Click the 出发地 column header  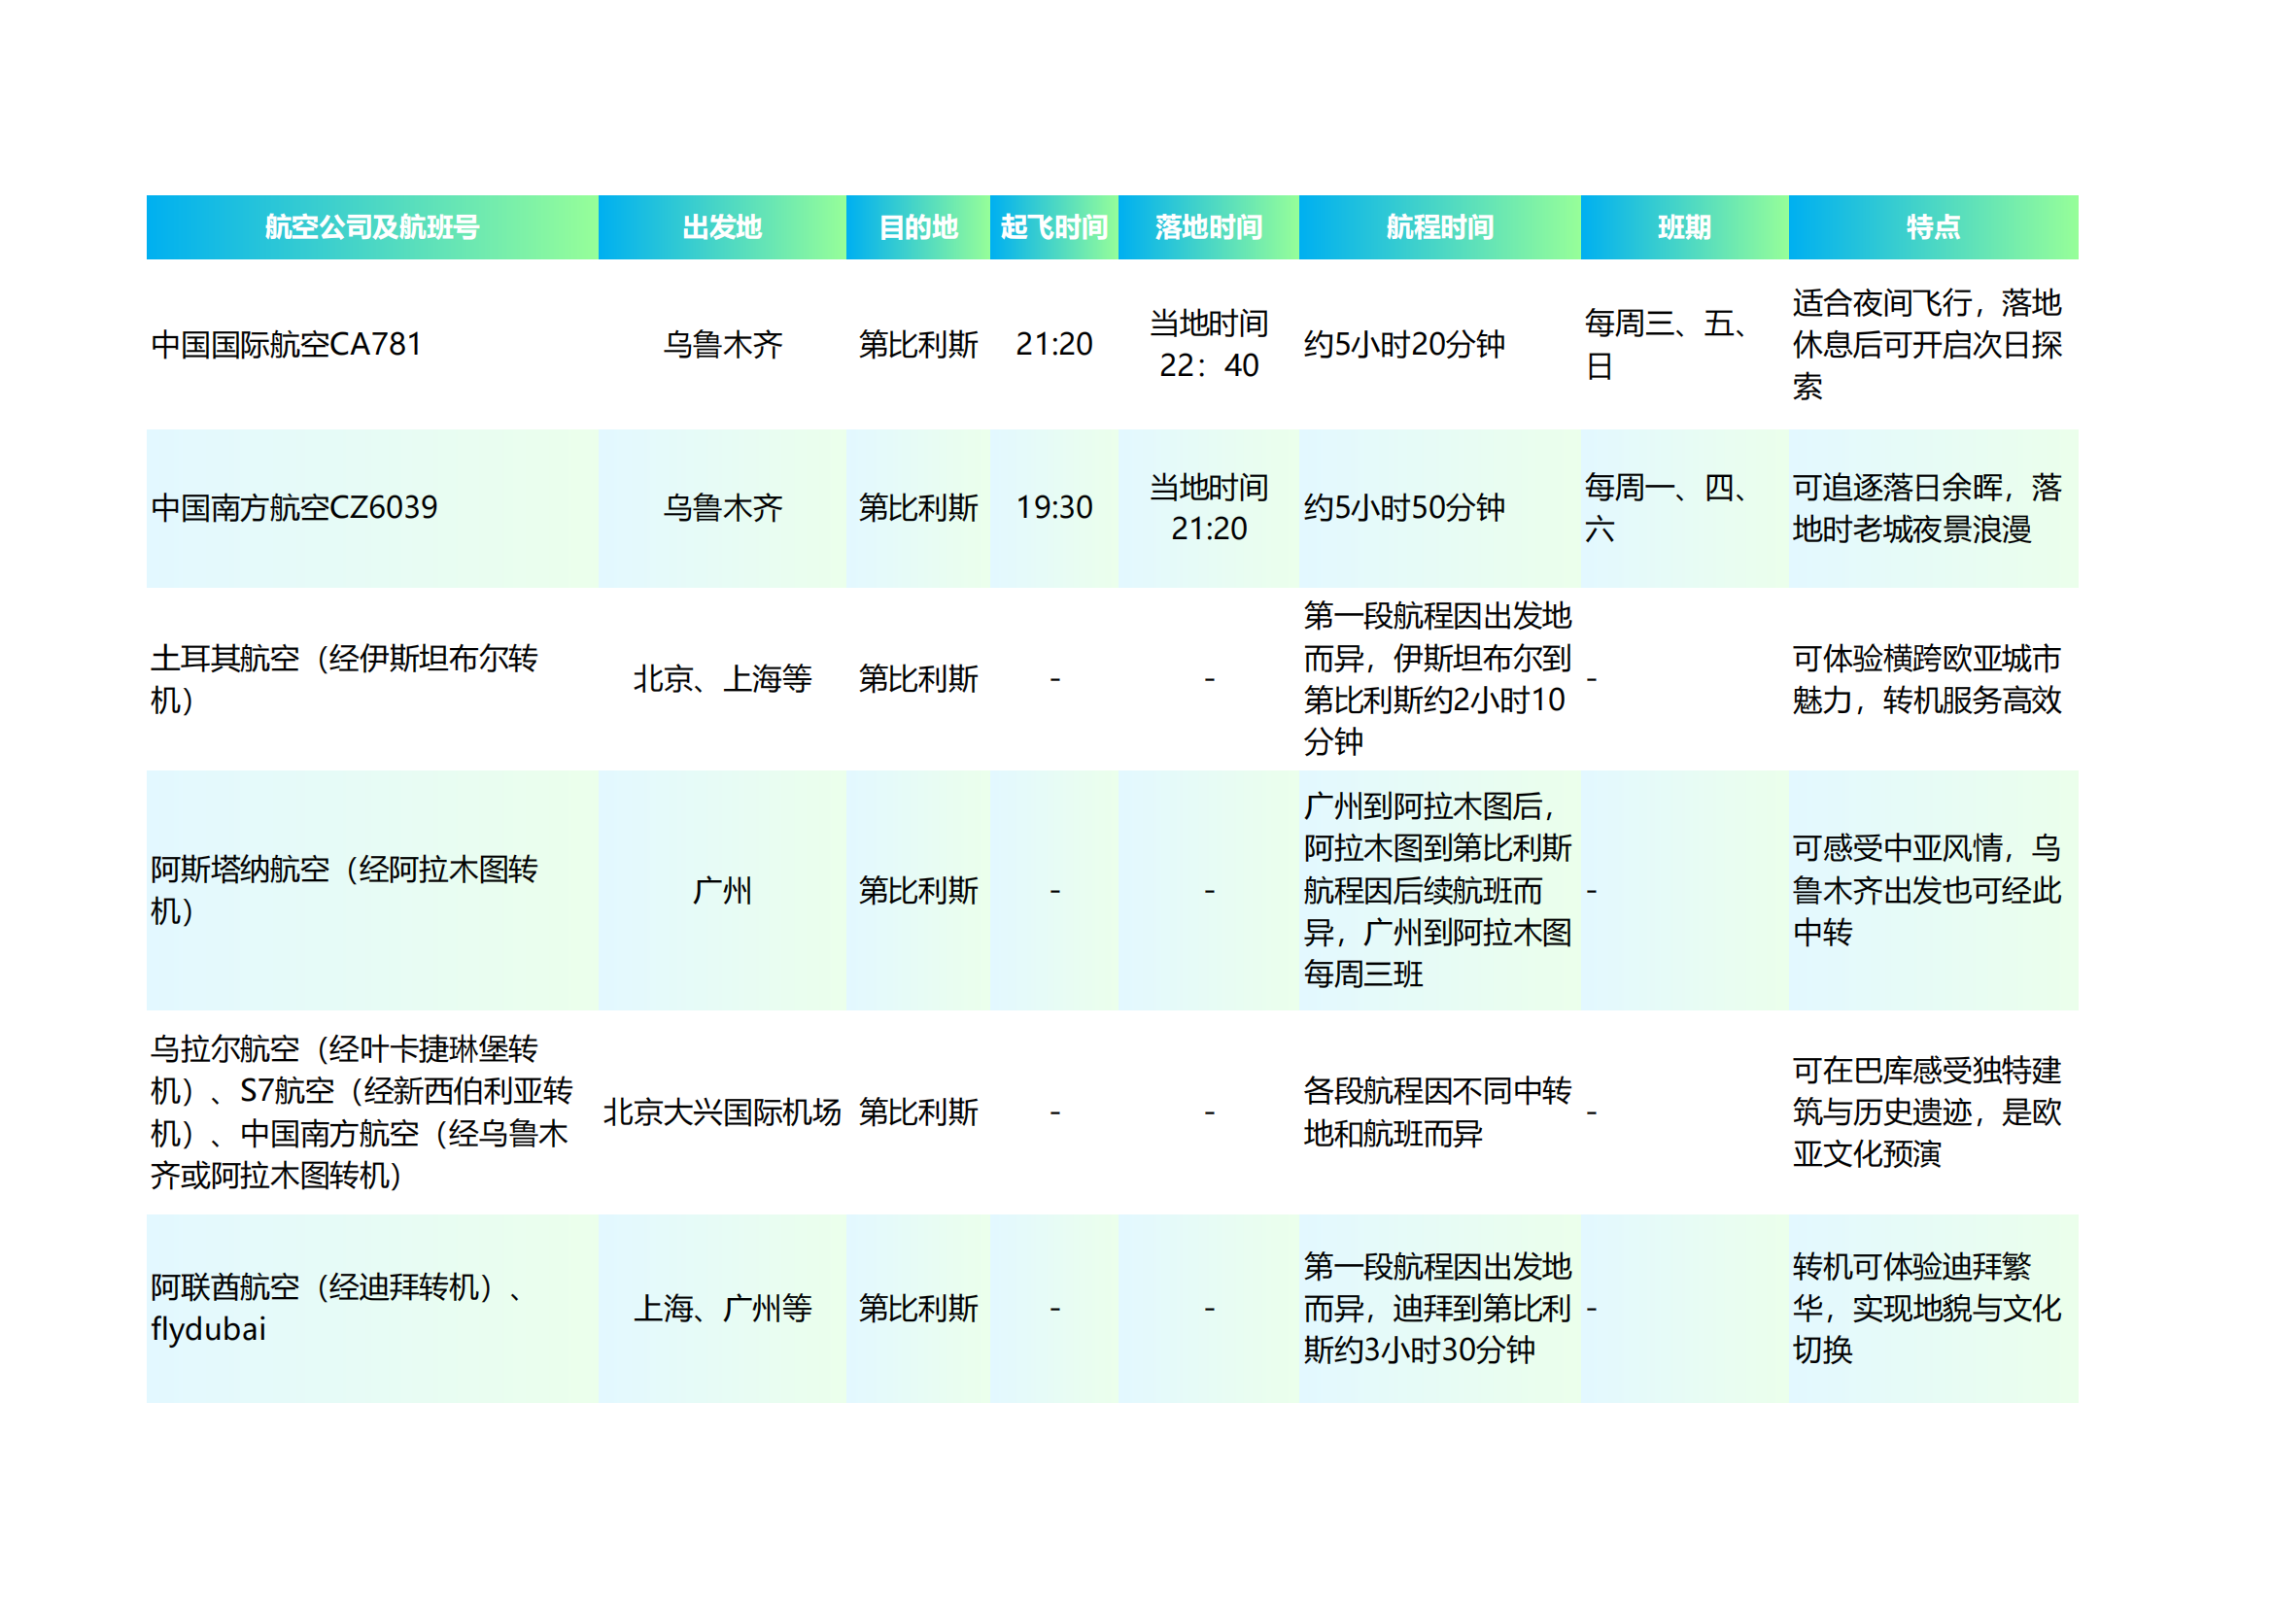point(721,227)
